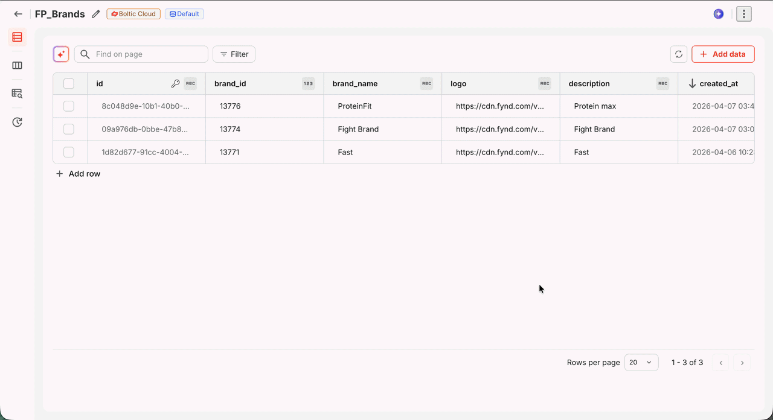773x420 pixels.
Task: Check the Fight Brand row checkbox
Action: tap(69, 129)
